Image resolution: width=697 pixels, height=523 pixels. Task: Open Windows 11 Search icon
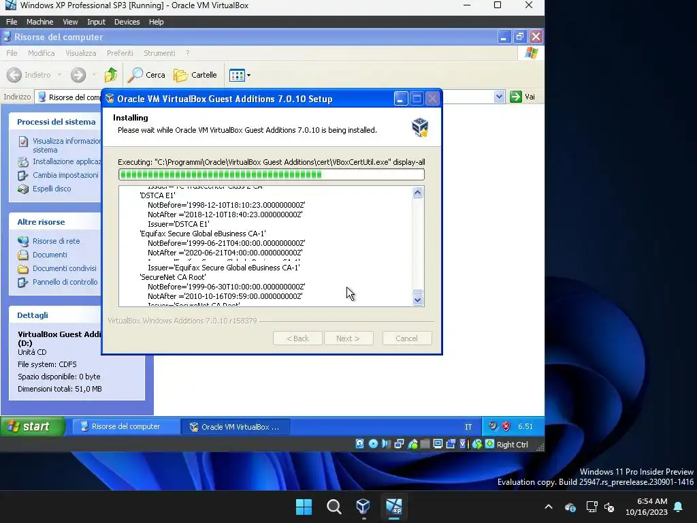coord(334,507)
